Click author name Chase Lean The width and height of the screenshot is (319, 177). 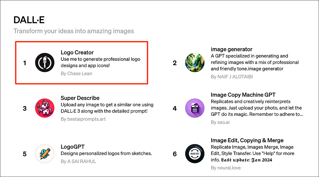76,74
